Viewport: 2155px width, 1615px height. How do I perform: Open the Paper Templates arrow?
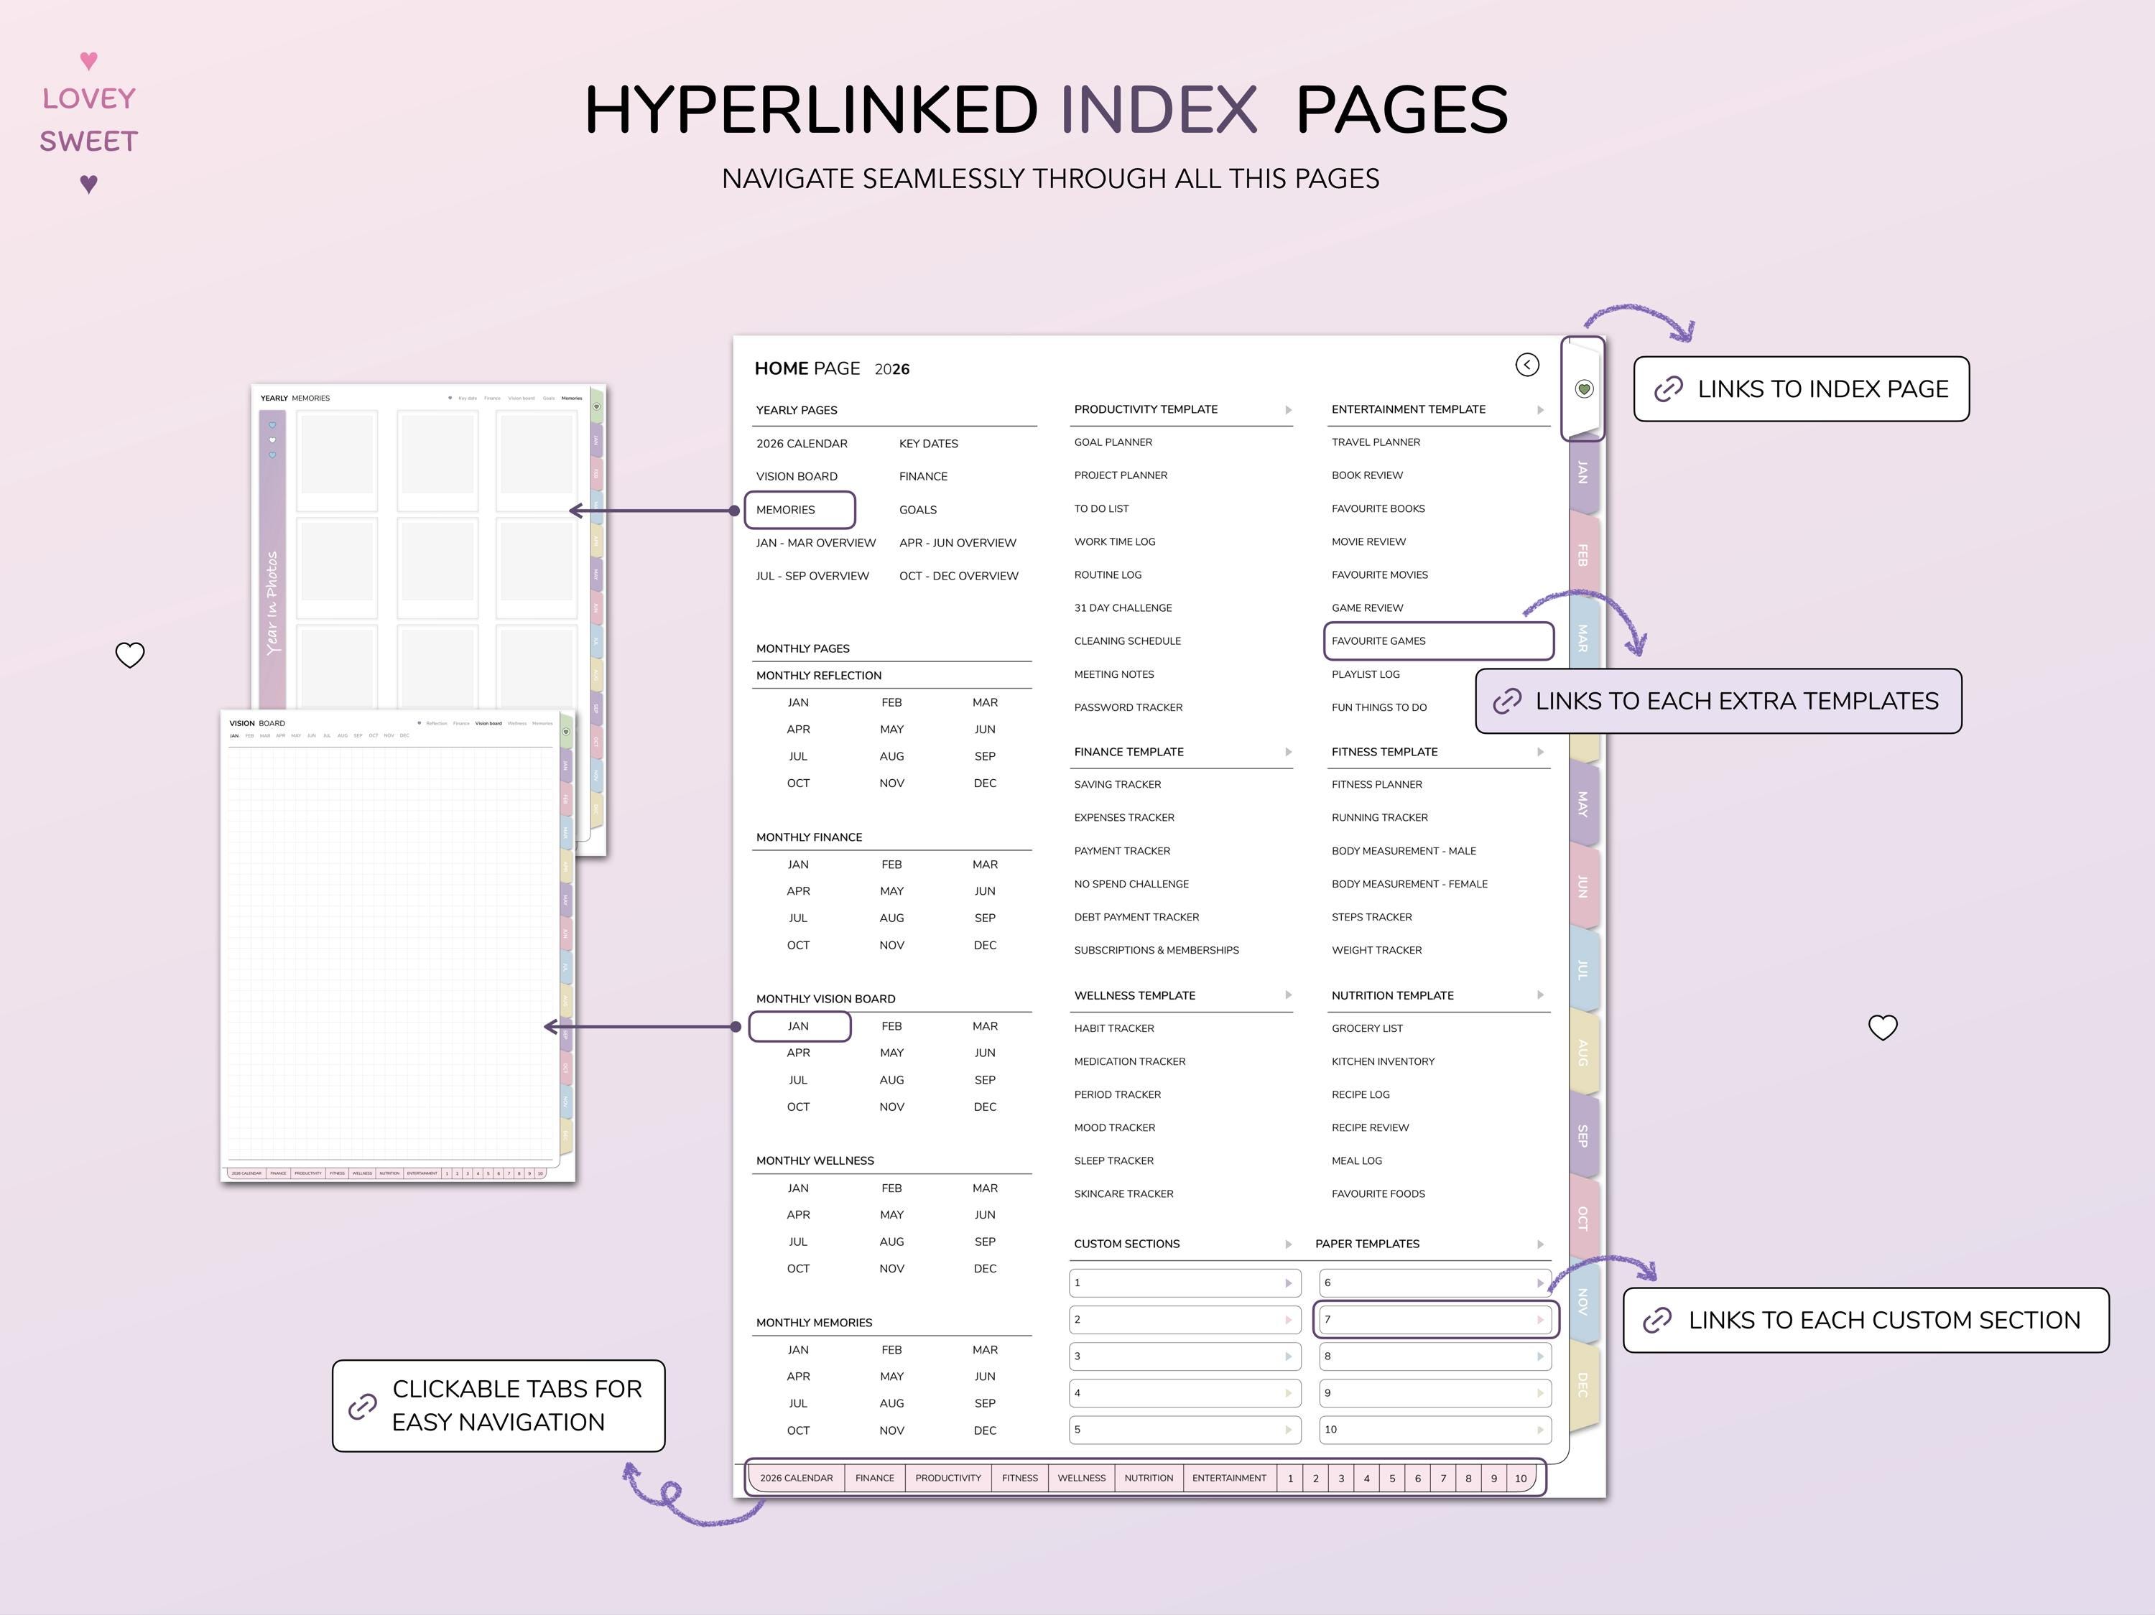1540,1244
